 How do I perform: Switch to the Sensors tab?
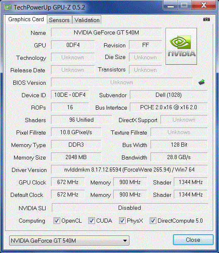pyautogui.click(x=59, y=20)
